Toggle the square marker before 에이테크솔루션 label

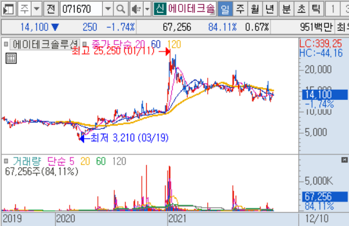pos(6,44)
